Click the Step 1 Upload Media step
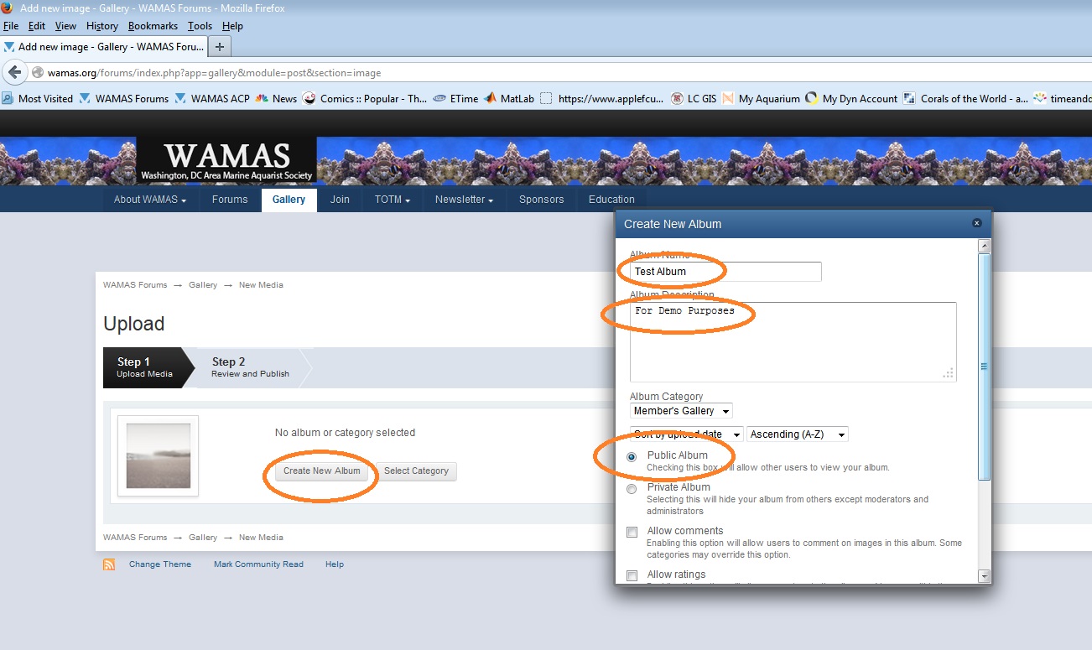 pyautogui.click(x=145, y=367)
